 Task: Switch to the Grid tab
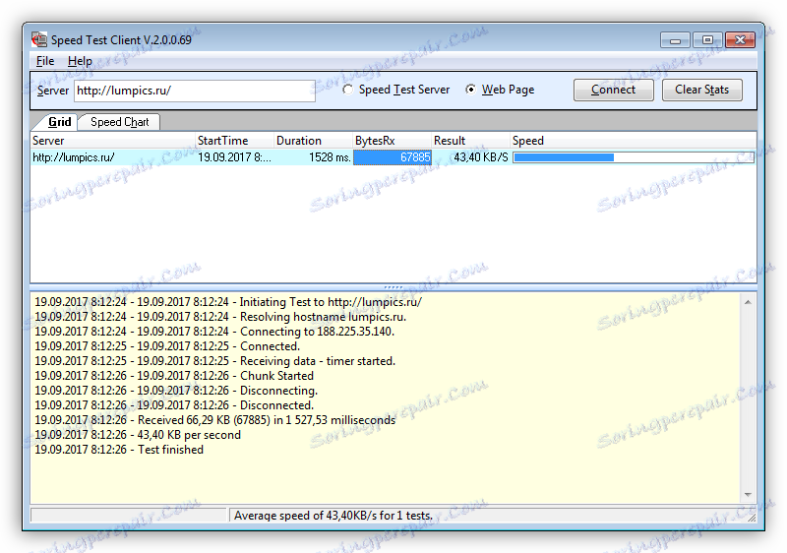pos(59,122)
